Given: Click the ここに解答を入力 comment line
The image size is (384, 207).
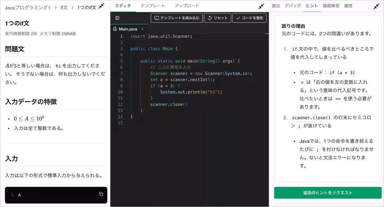Looking at the screenshot, I should [x=171, y=67].
